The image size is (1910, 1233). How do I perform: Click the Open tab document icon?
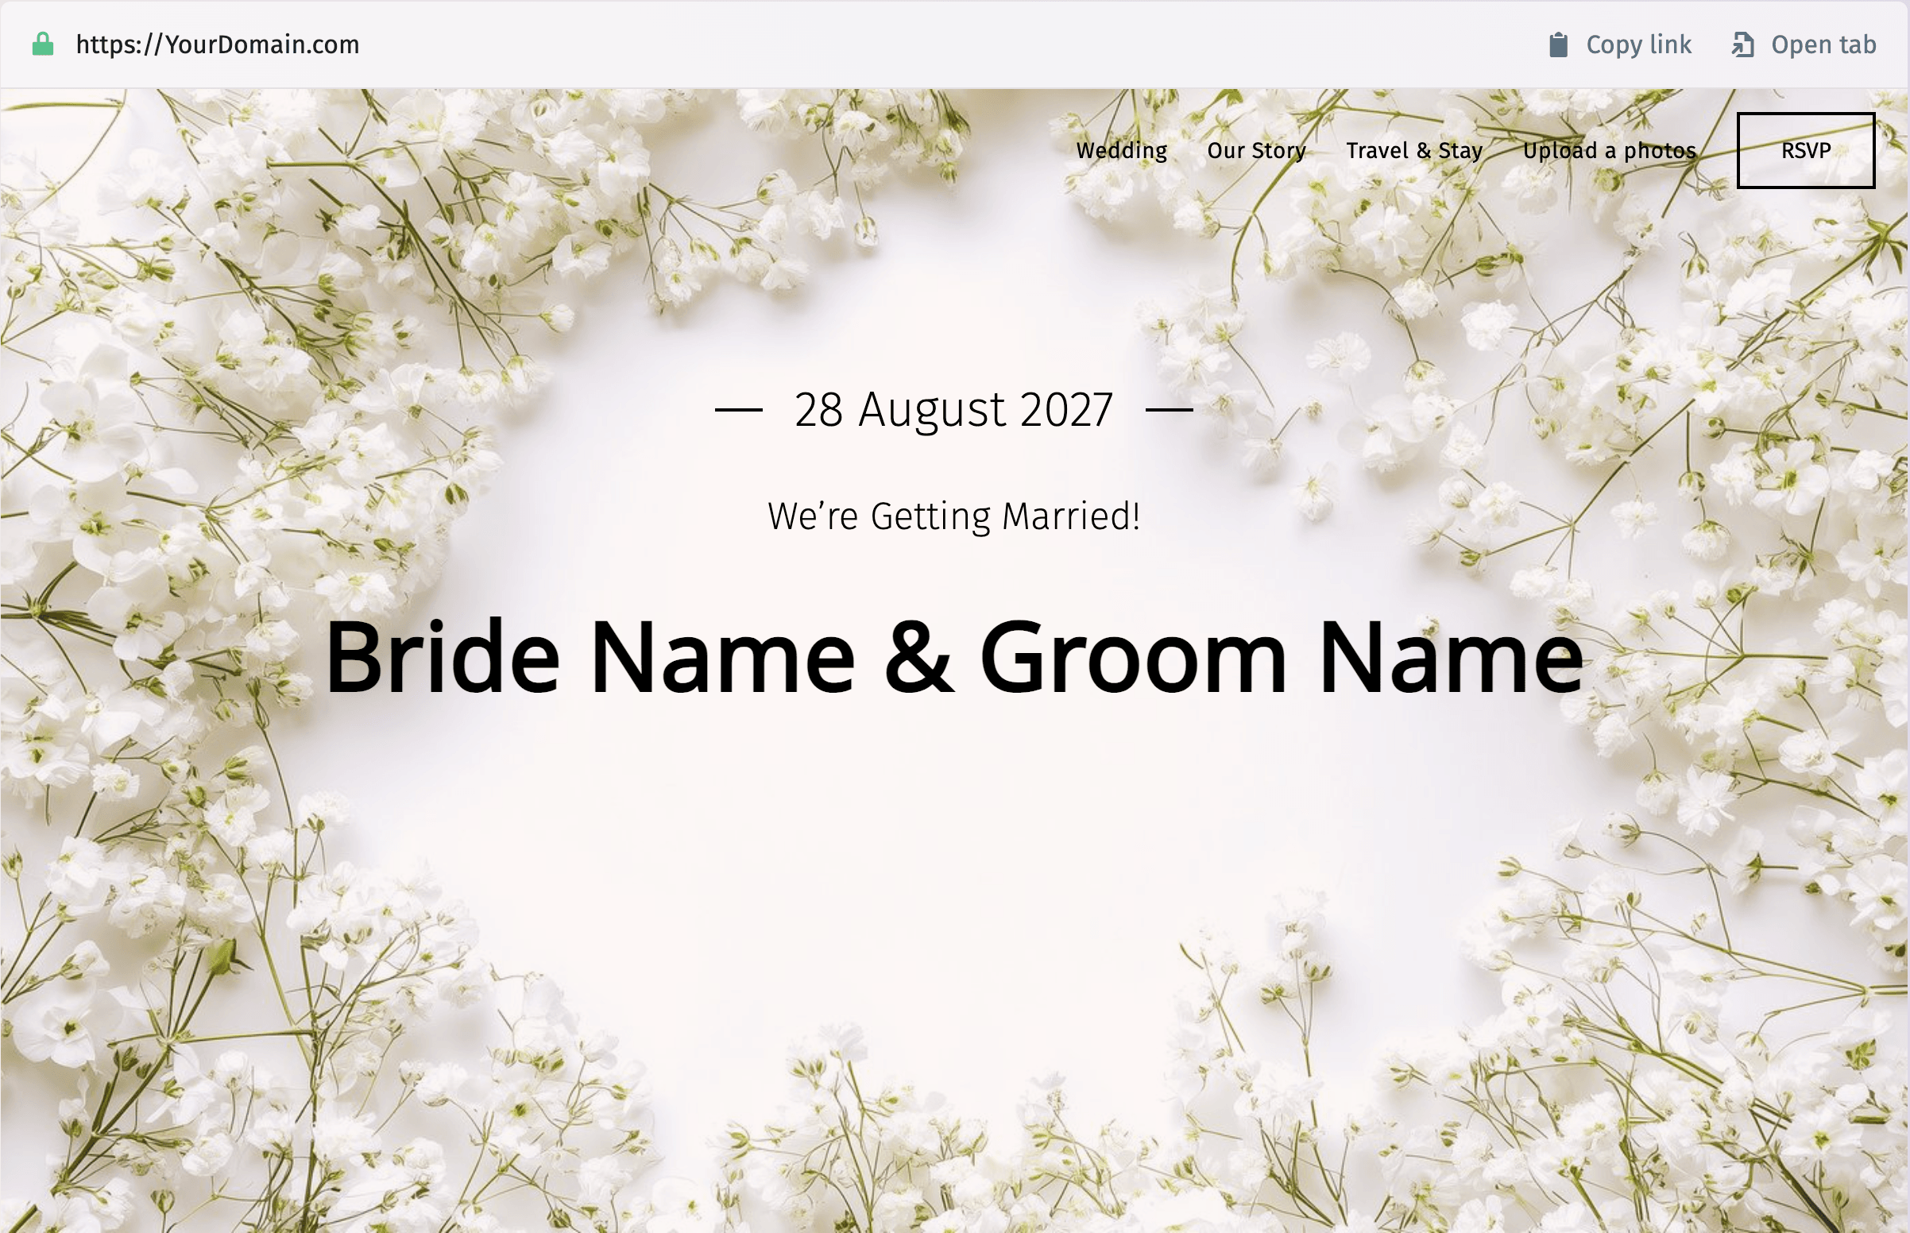pyautogui.click(x=1742, y=44)
